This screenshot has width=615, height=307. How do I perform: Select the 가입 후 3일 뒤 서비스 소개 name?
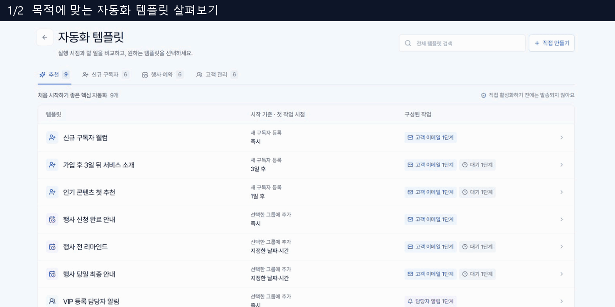point(99,165)
